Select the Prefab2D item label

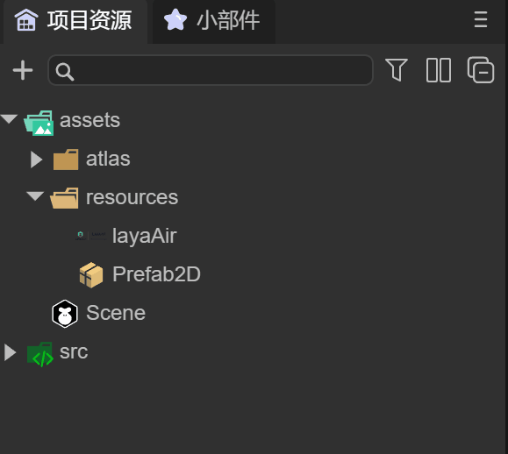coord(156,274)
